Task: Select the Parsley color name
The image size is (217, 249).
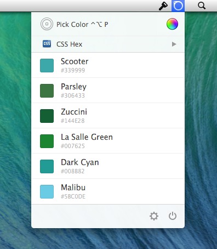Action: 73,87
